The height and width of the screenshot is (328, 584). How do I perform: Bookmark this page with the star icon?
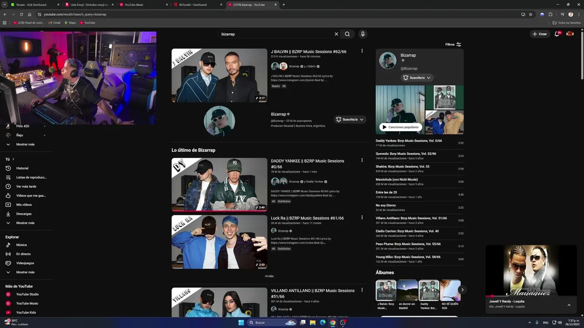[531, 14]
